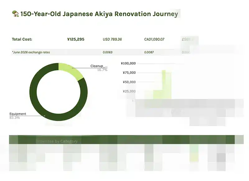
Task: Click the 83.3% chart percentage label
Action: pos(15,118)
